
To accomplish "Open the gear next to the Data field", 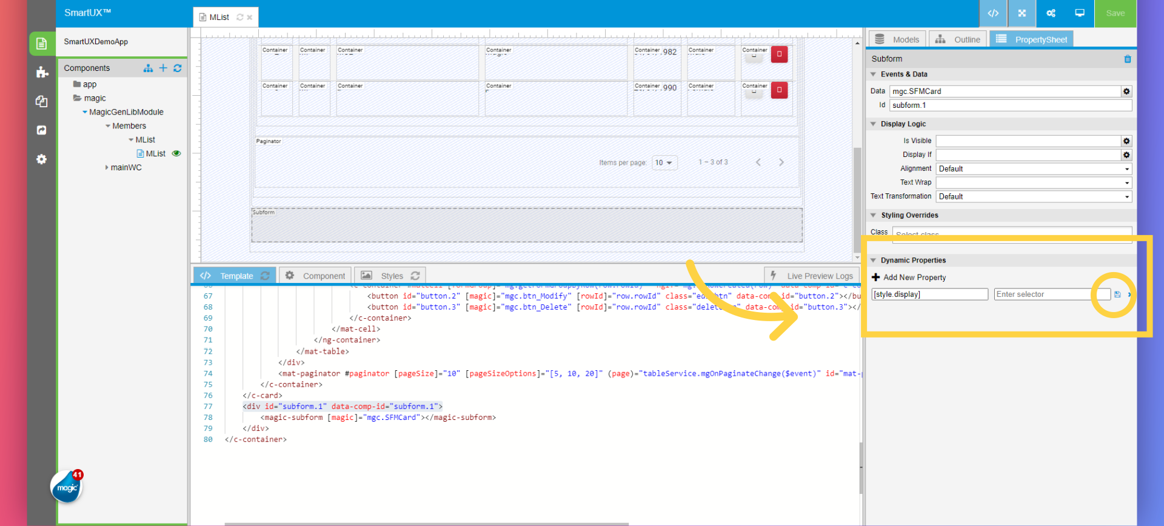I will pos(1126,92).
